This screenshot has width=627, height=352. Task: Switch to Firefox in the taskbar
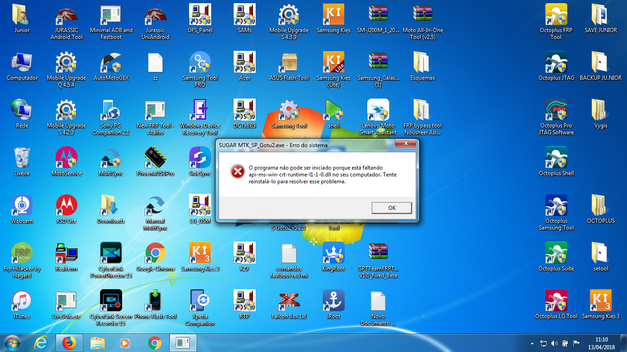[x=69, y=342]
